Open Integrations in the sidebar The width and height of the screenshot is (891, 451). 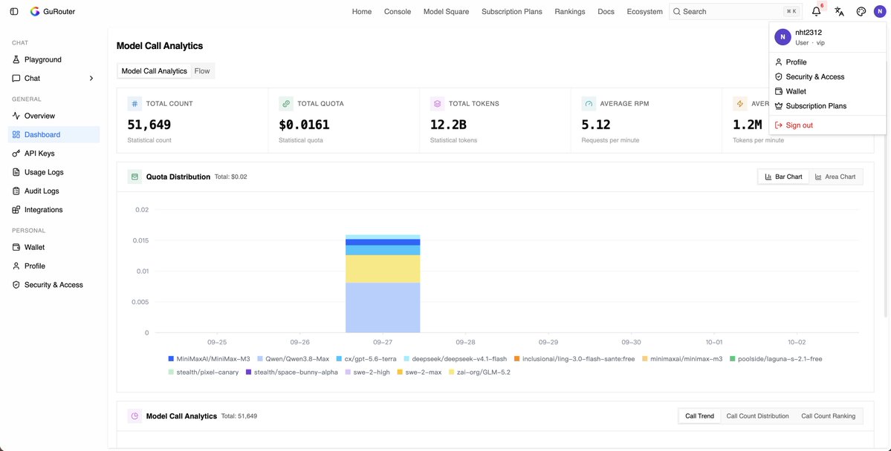click(54, 209)
